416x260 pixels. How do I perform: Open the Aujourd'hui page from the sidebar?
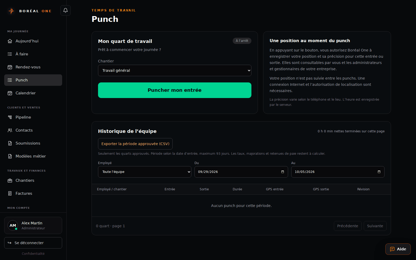click(33, 41)
